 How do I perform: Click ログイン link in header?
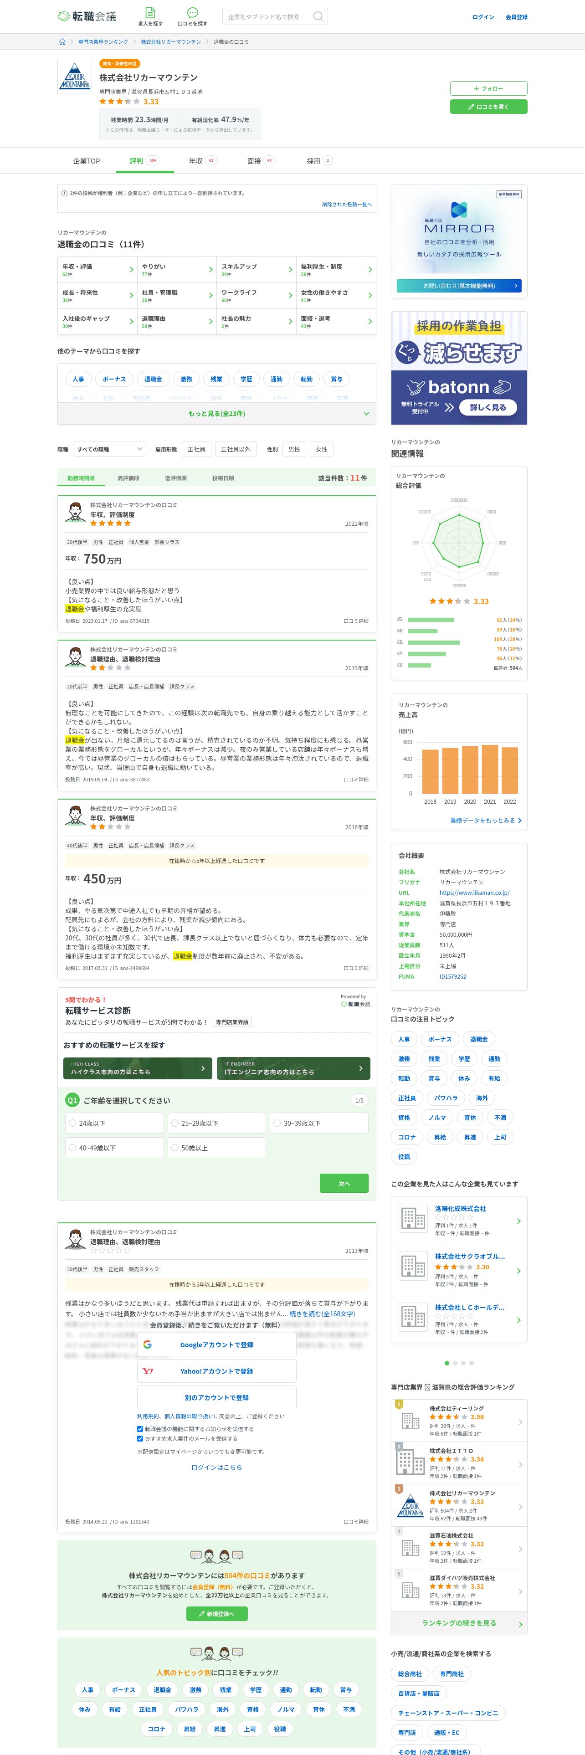[483, 17]
